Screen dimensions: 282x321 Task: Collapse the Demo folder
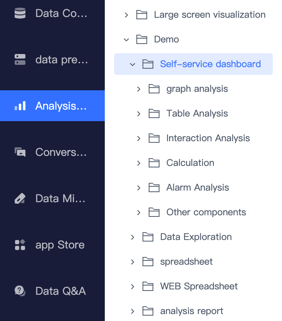[126, 39]
